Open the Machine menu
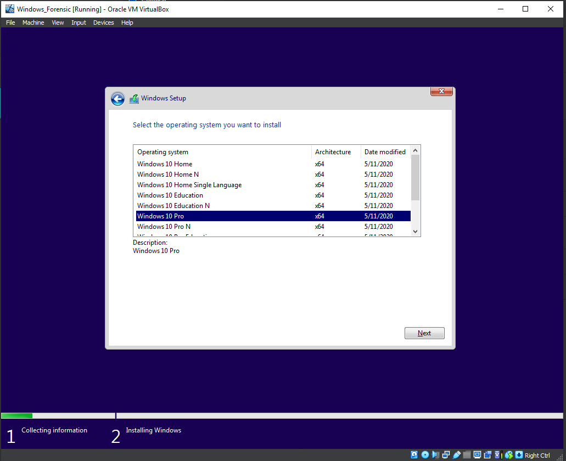Viewport: 566px width, 461px height. coord(33,23)
